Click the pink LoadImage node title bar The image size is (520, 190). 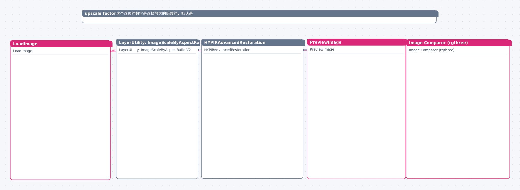(61, 44)
